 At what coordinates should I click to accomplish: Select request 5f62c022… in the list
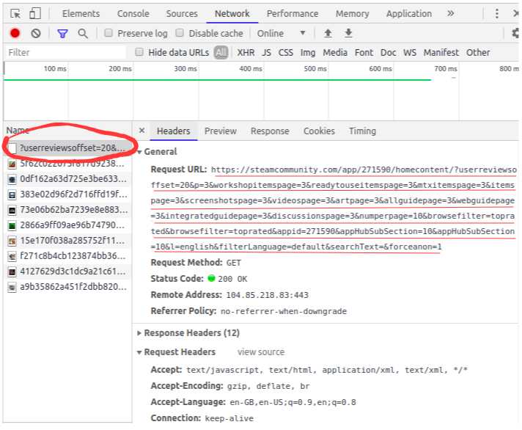click(x=68, y=164)
